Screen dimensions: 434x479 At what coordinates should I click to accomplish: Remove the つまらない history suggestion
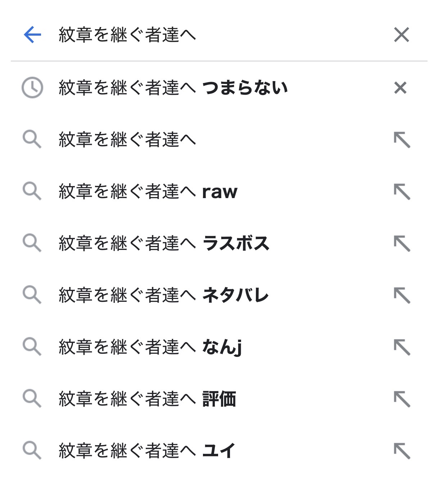click(400, 88)
